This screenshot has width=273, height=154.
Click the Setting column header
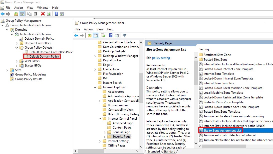(204, 49)
